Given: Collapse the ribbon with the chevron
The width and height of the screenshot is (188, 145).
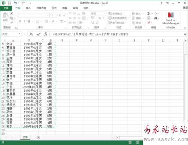Looking at the screenshot, I should click(185, 28).
